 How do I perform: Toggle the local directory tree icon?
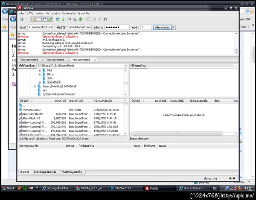click(39, 19)
